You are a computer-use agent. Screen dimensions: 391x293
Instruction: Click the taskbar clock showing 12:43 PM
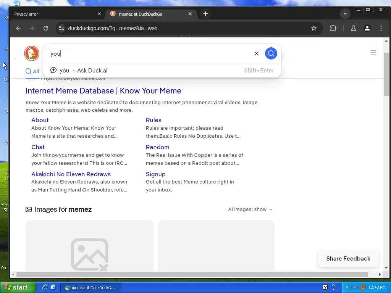377,288
